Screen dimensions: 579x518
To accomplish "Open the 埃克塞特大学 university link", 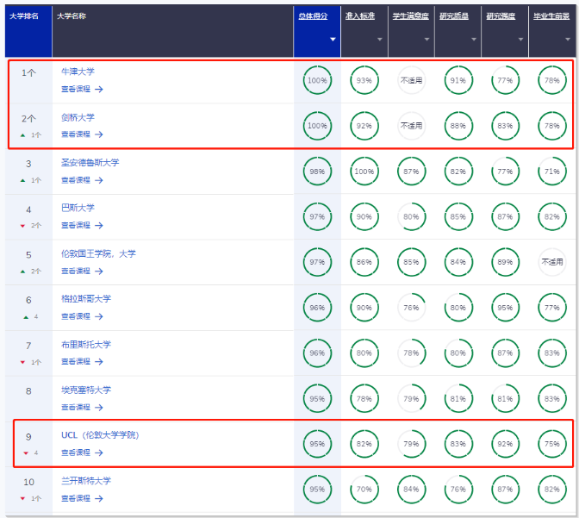I will (86, 390).
